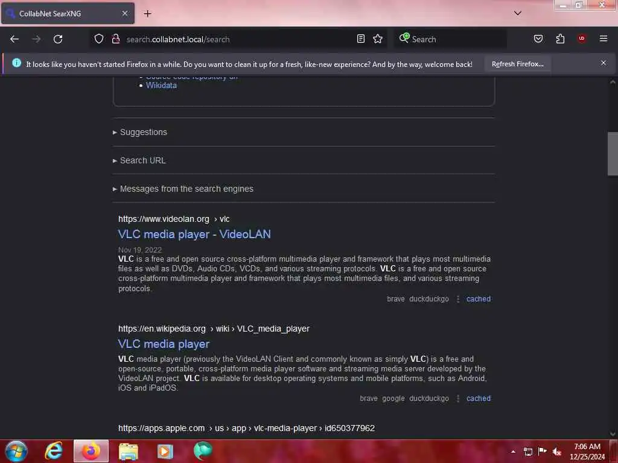Image resolution: width=618 pixels, height=463 pixels.
Task: Open the en.wikipedia.org URL link
Action: pyautogui.click(x=214, y=329)
